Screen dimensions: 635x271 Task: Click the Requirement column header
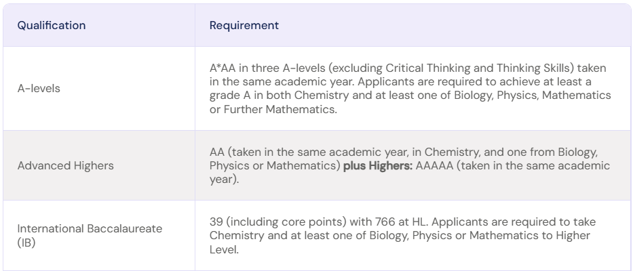coord(244,25)
